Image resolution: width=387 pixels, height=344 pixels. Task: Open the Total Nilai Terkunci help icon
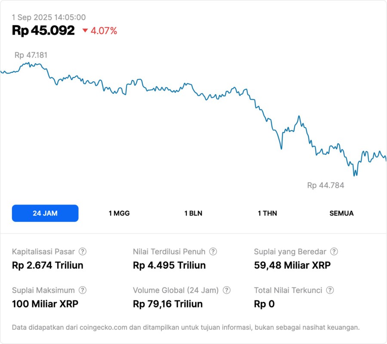(330, 290)
